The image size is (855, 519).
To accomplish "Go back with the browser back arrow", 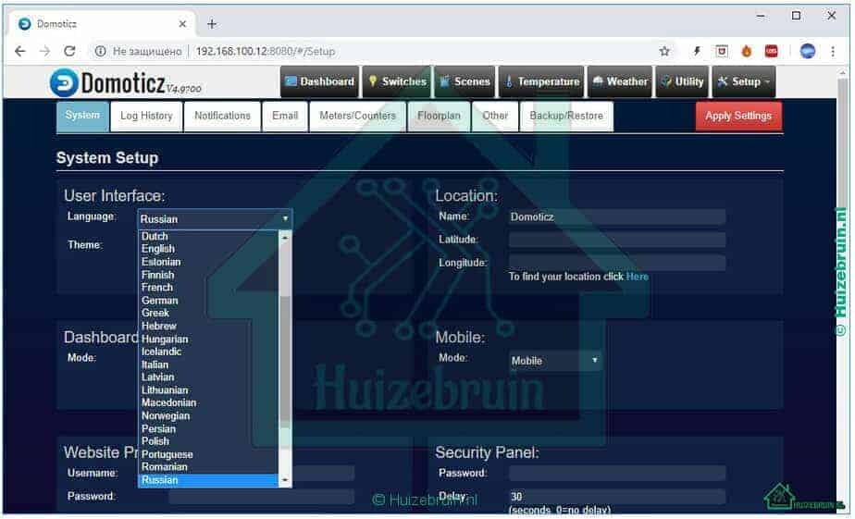I will point(20,51).
